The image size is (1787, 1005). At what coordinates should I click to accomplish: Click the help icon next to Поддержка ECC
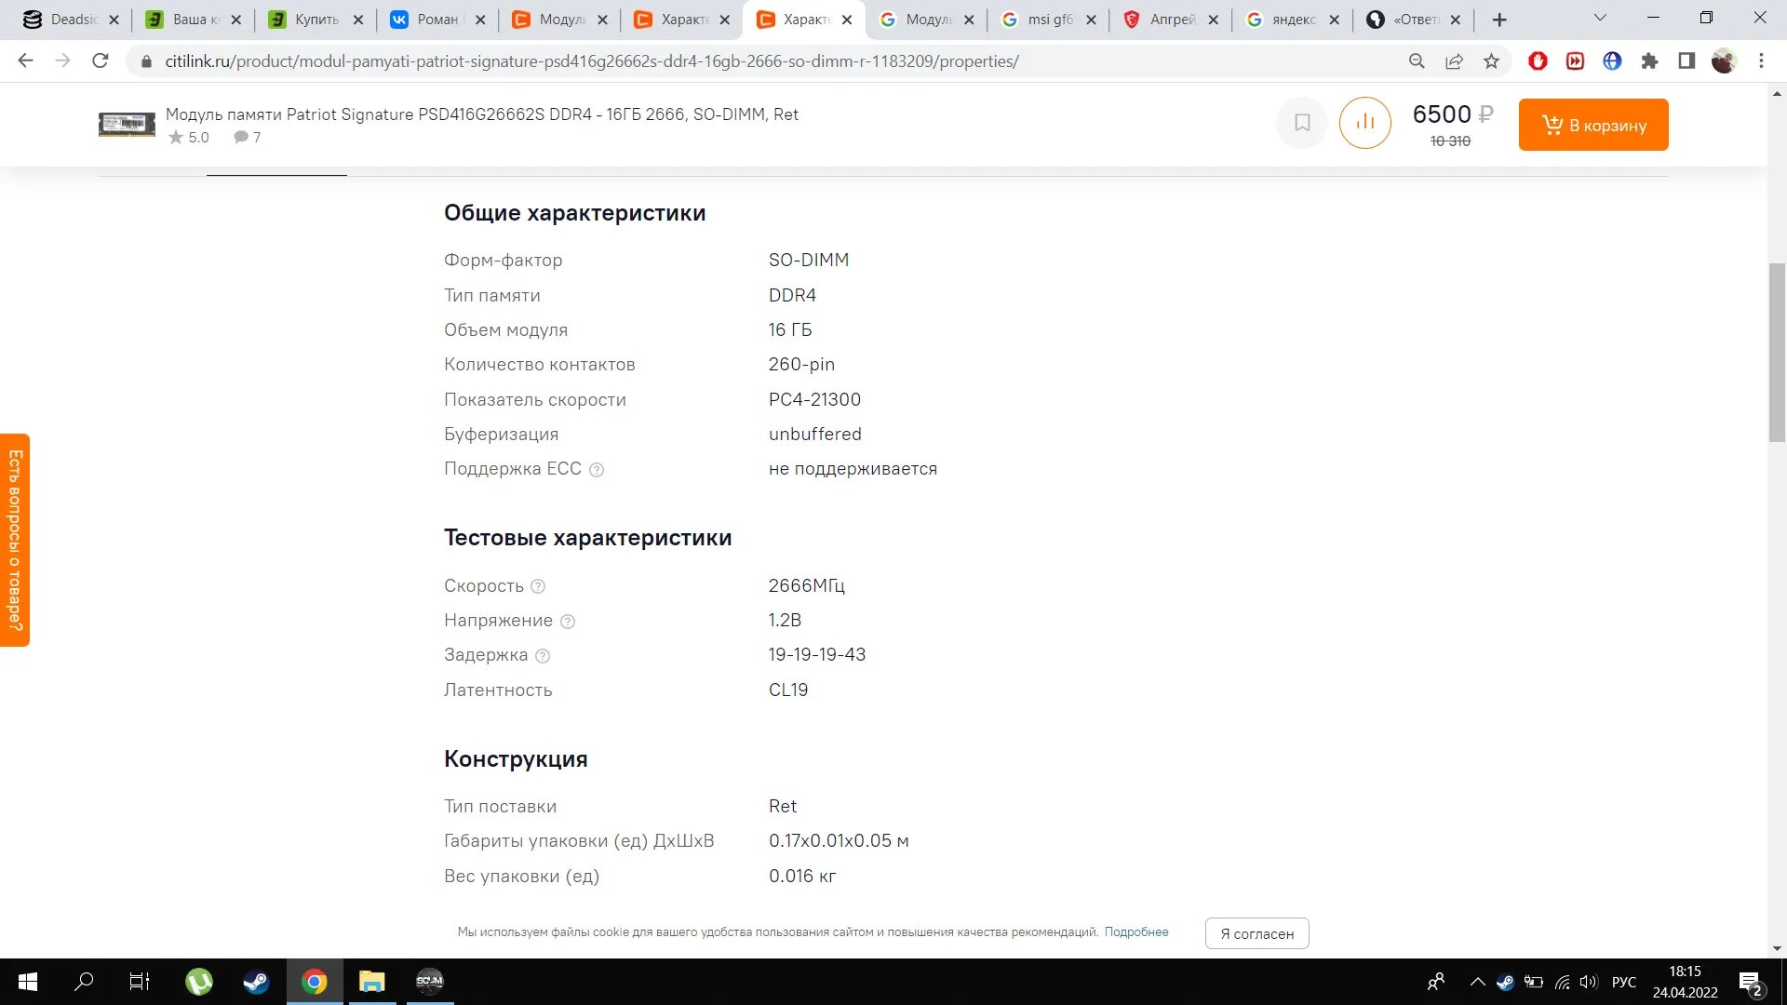[597, 470]
